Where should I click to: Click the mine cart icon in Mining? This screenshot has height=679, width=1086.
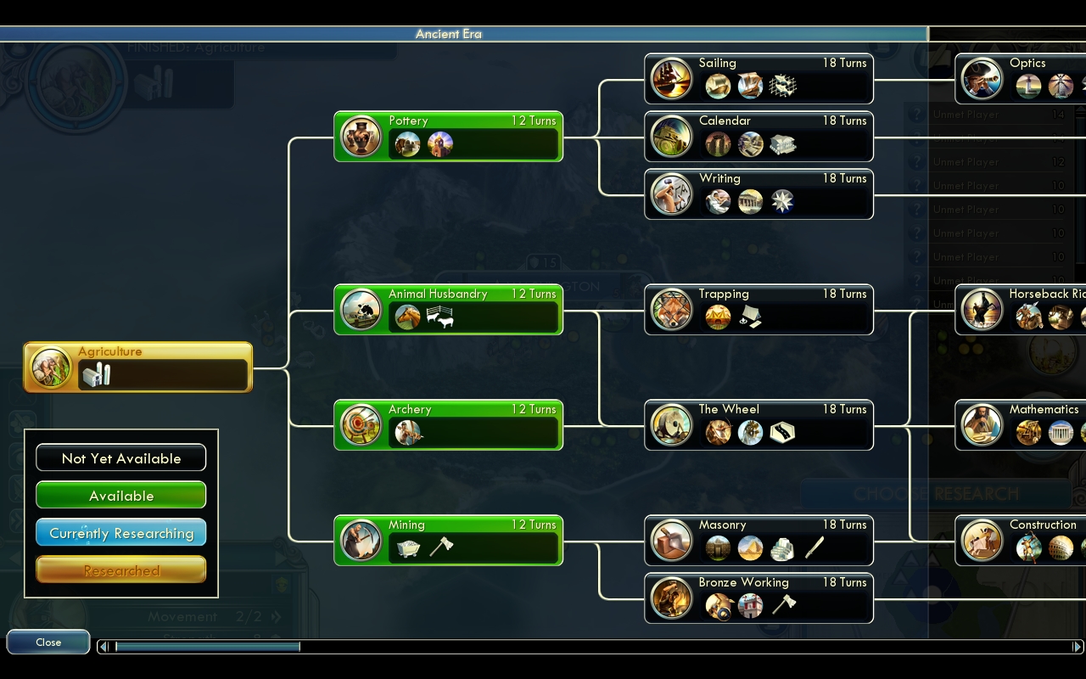409,548
